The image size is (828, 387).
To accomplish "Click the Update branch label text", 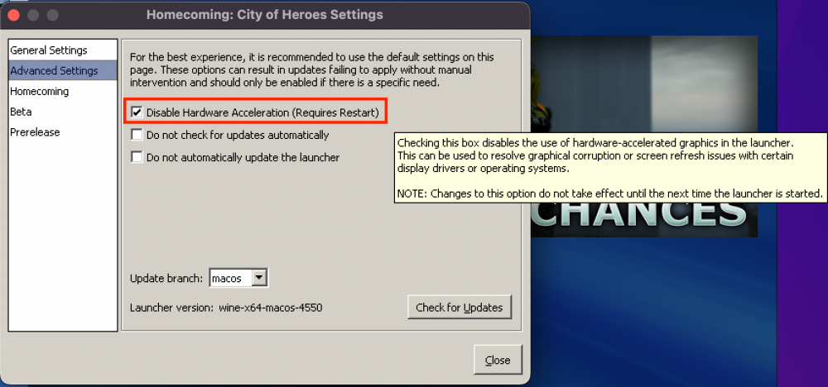I will pyautogui.click(x=166, y=278).
